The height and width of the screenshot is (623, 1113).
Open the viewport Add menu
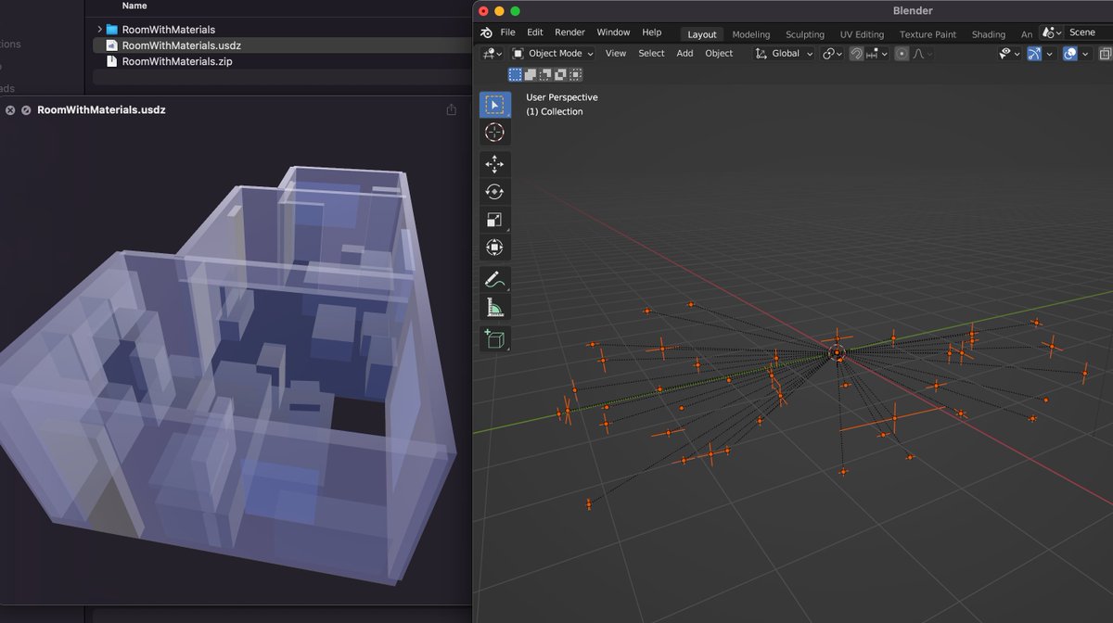(x=684, y=54)
